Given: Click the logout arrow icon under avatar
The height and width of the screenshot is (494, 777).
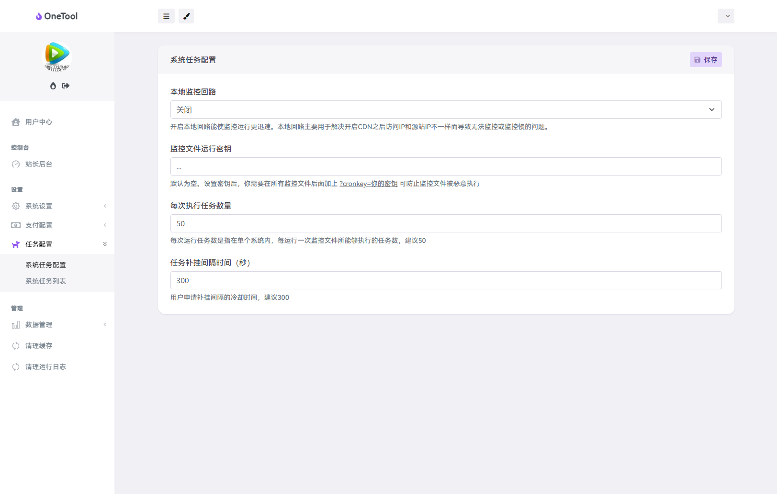Looking at the screenshot, I should [66, 86].
